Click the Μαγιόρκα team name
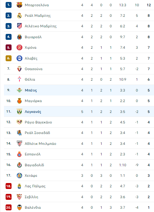154x212 pixels. tap(33, 101)
